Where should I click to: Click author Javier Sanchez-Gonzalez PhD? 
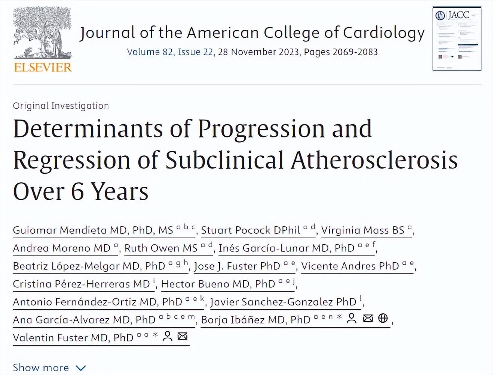[x=283, y=302]
